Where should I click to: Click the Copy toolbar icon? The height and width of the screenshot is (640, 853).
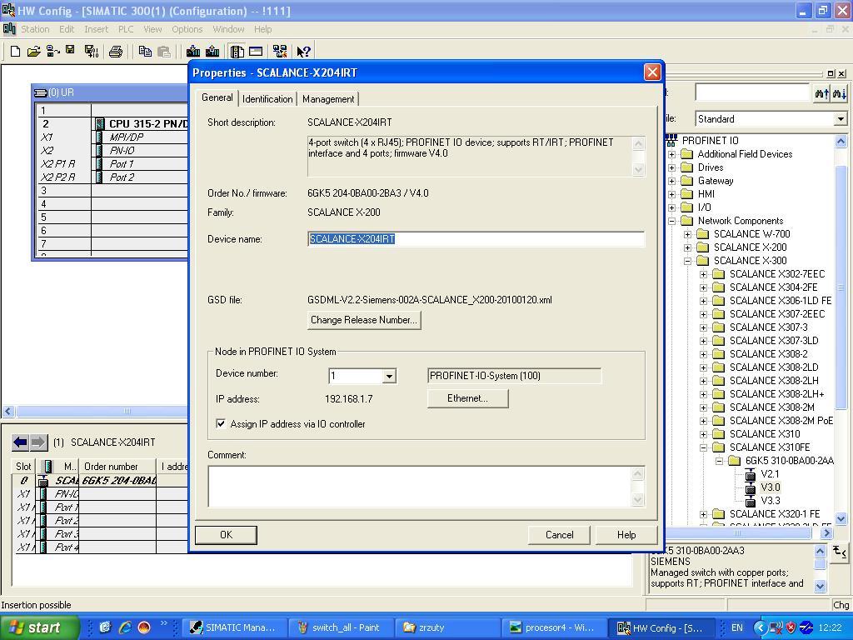tap(145, 52)
